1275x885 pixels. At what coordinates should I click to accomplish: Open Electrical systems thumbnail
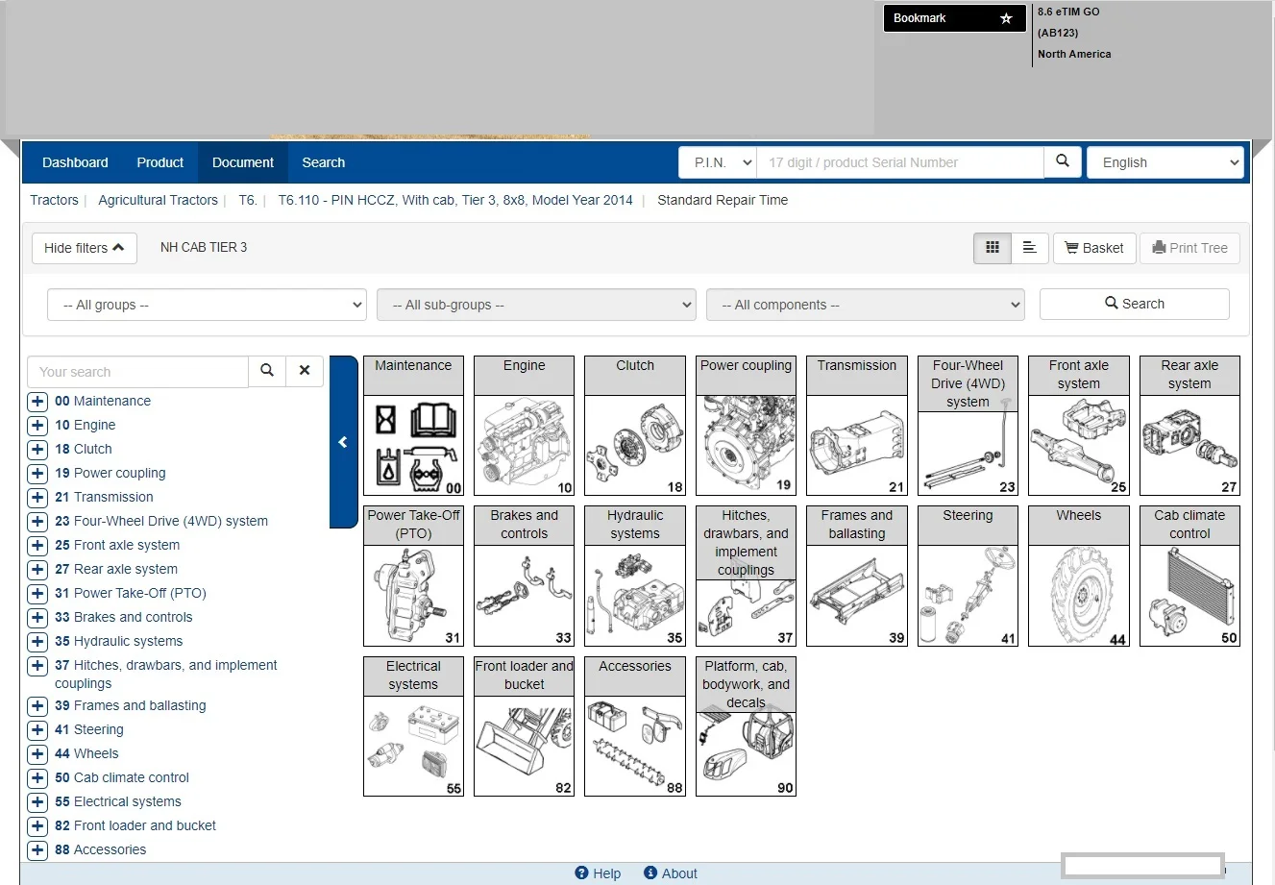[413, 726]
